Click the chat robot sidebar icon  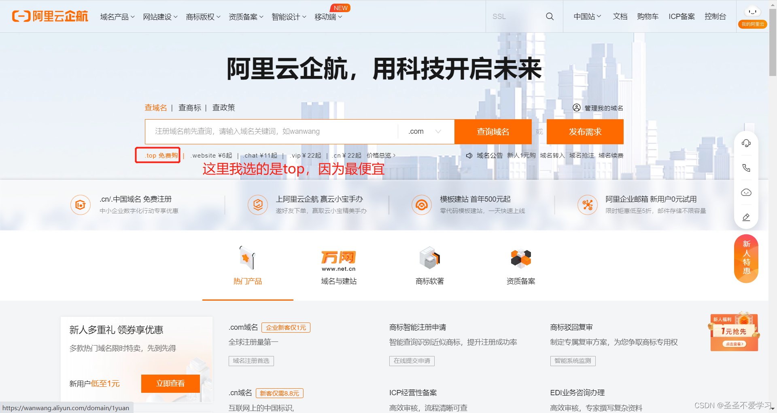pos(746,192)
